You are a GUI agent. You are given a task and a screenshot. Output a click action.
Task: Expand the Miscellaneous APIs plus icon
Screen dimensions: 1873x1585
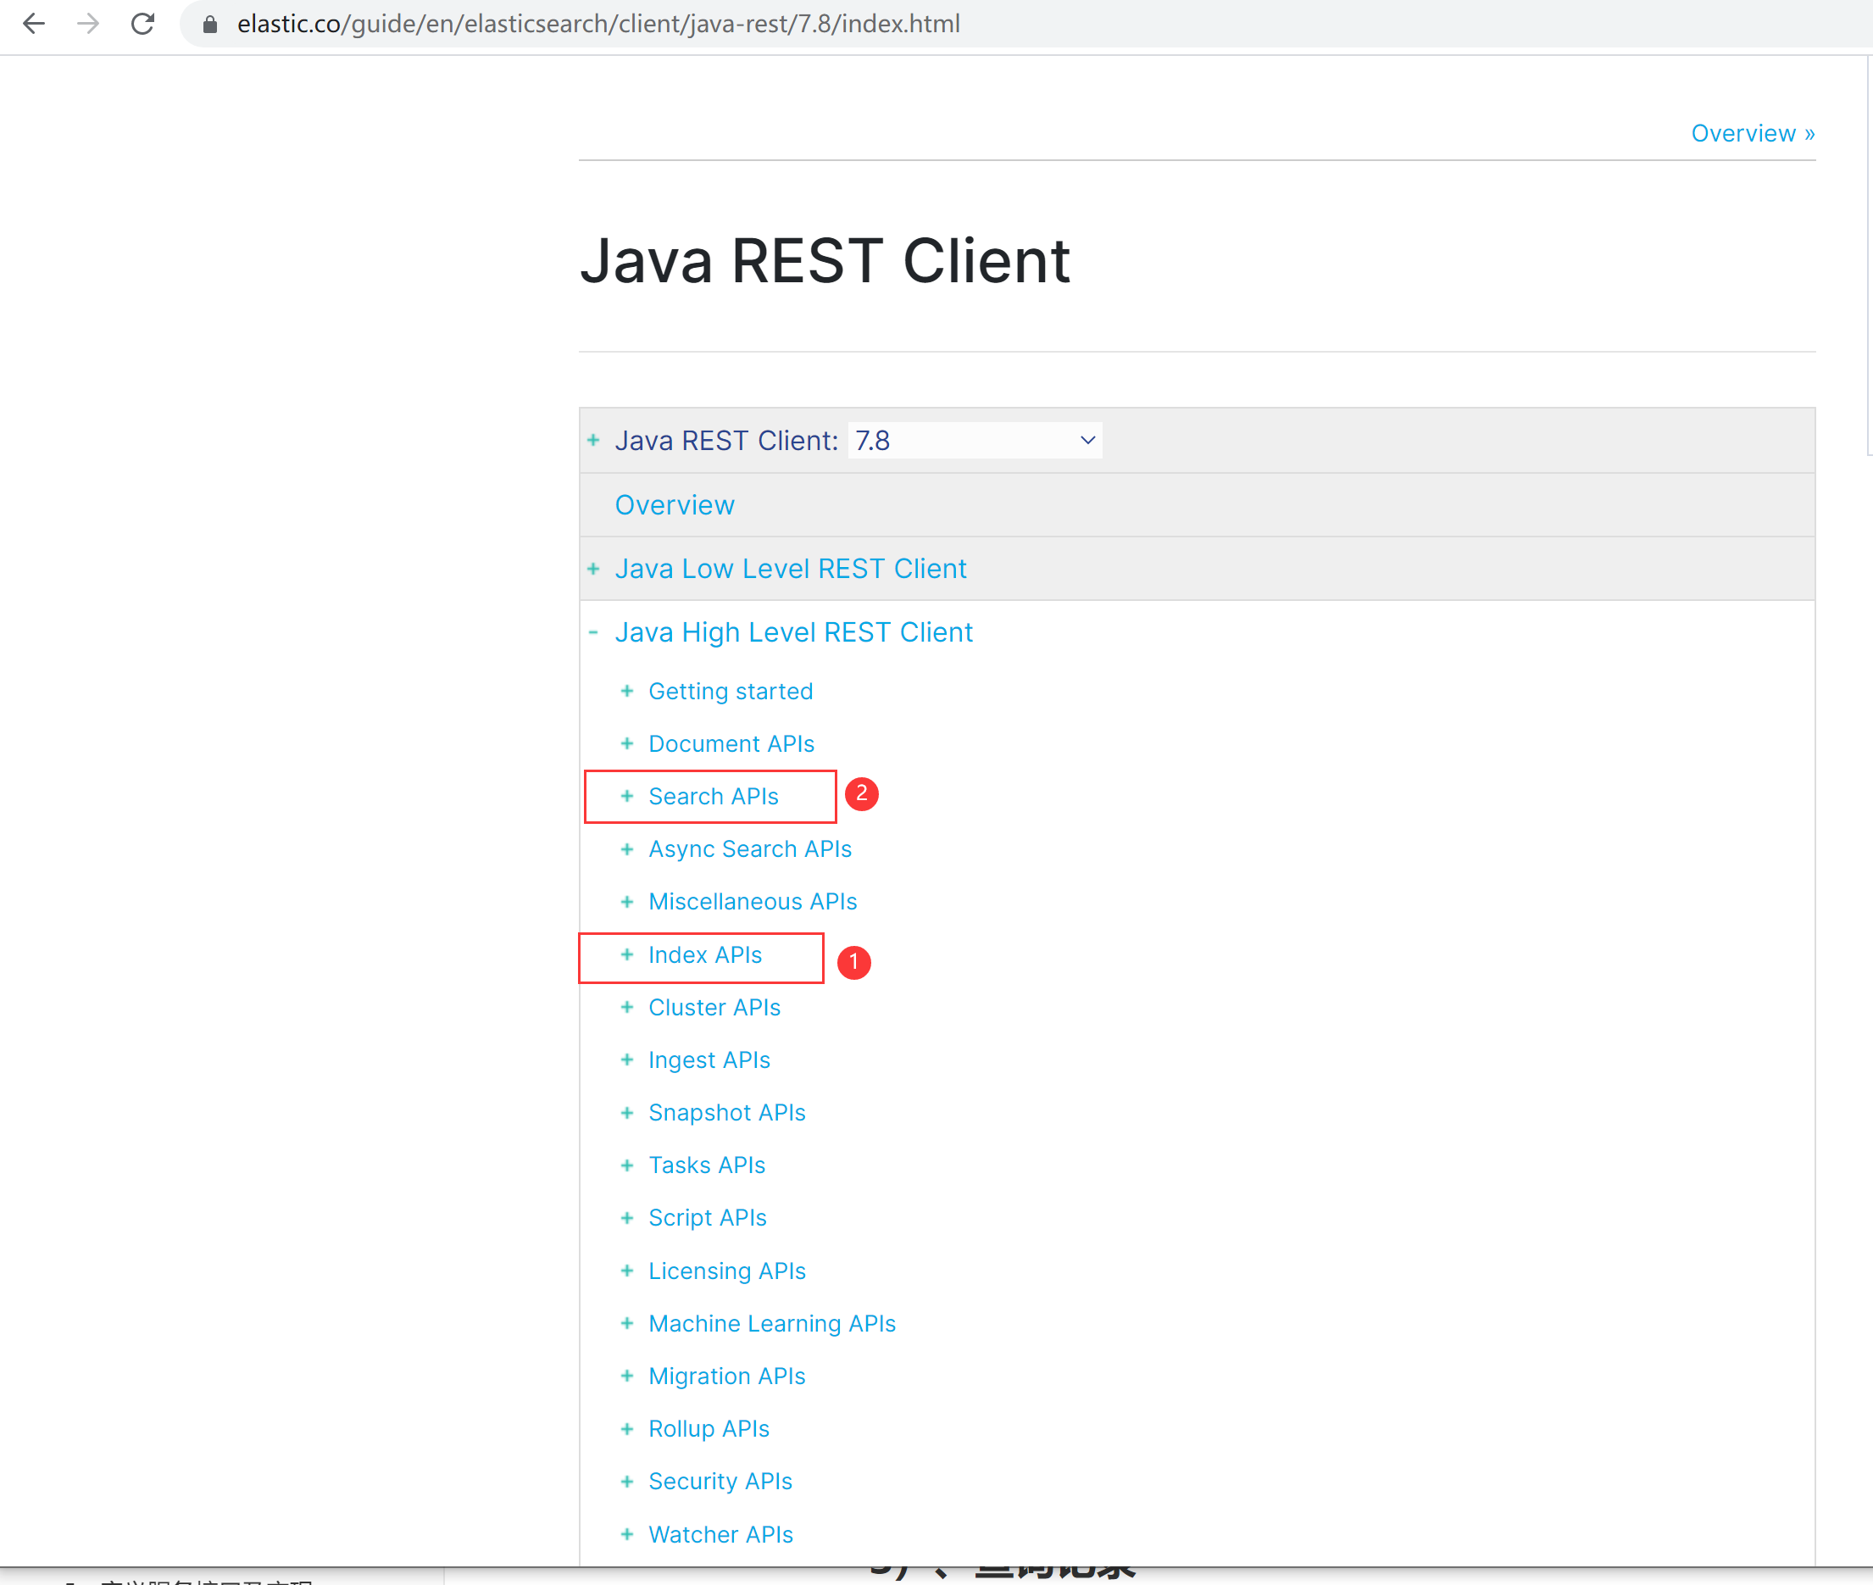(627, 901)
